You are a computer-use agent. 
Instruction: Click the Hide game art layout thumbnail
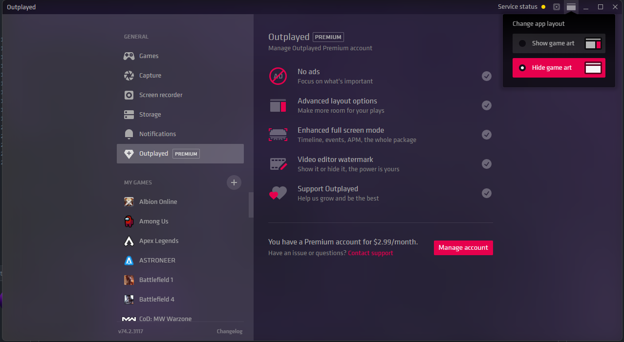593,68
